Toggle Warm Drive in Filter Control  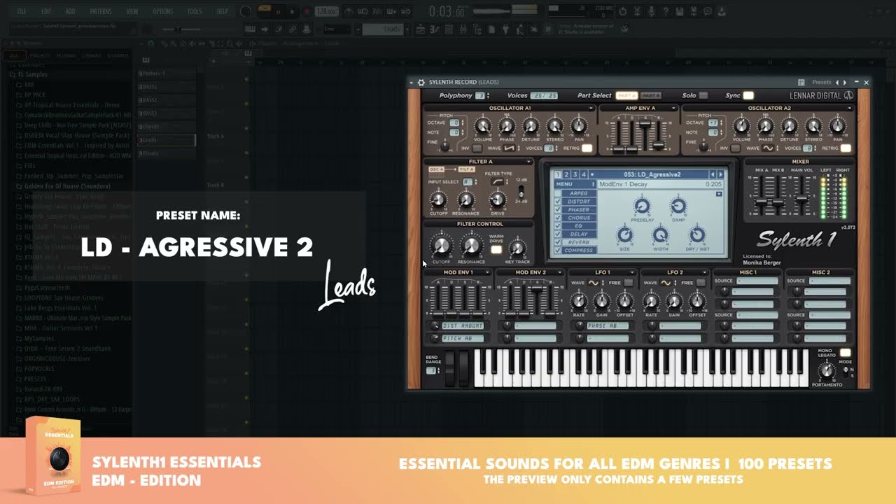pyautogui.click(x=496, y=249)
